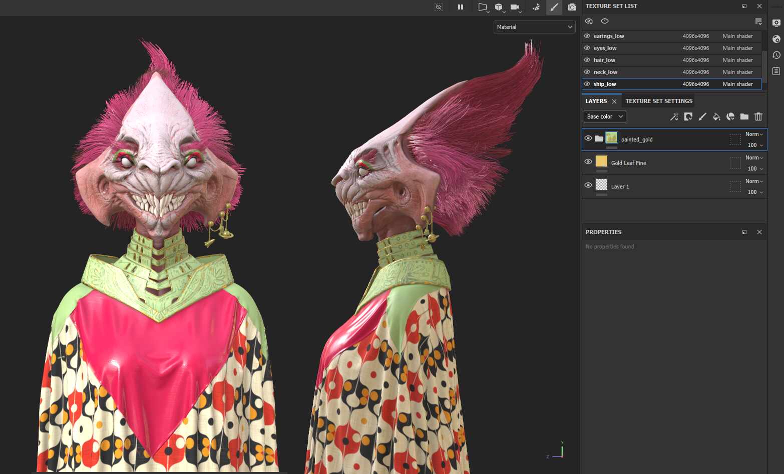Click Main shader for neck_low row

click(738, 72)
